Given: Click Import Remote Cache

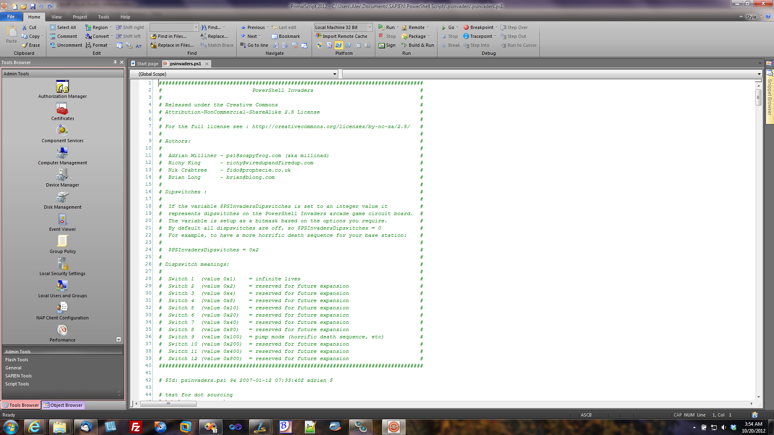Looking at the screenshot, I should (341, 36).
